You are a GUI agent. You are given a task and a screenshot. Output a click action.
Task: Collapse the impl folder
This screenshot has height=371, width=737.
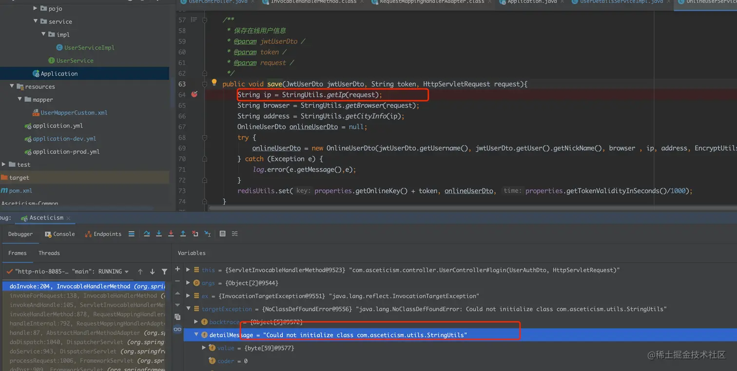click(43, 35)
